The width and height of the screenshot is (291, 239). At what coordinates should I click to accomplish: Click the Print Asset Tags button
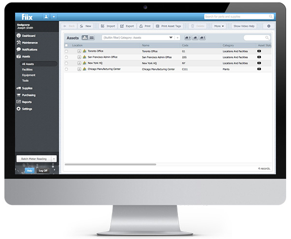click(x=168, y=26)
